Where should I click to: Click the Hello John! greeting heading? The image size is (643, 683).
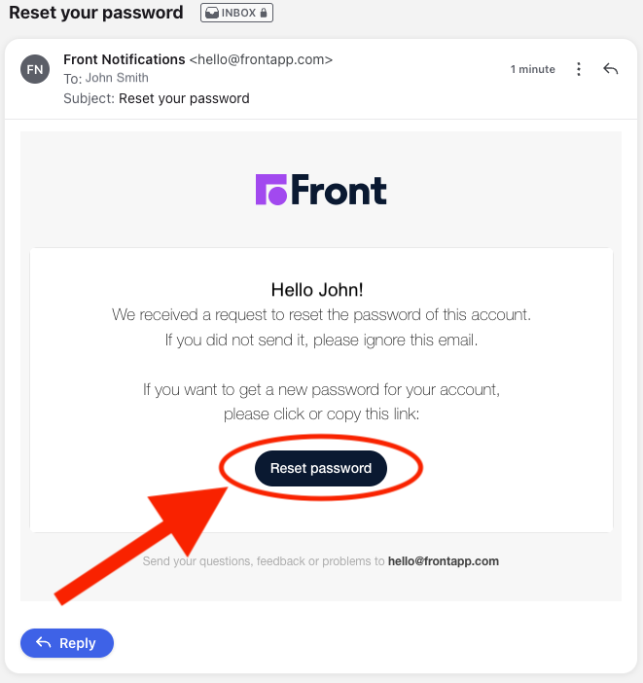click(321, 289)
